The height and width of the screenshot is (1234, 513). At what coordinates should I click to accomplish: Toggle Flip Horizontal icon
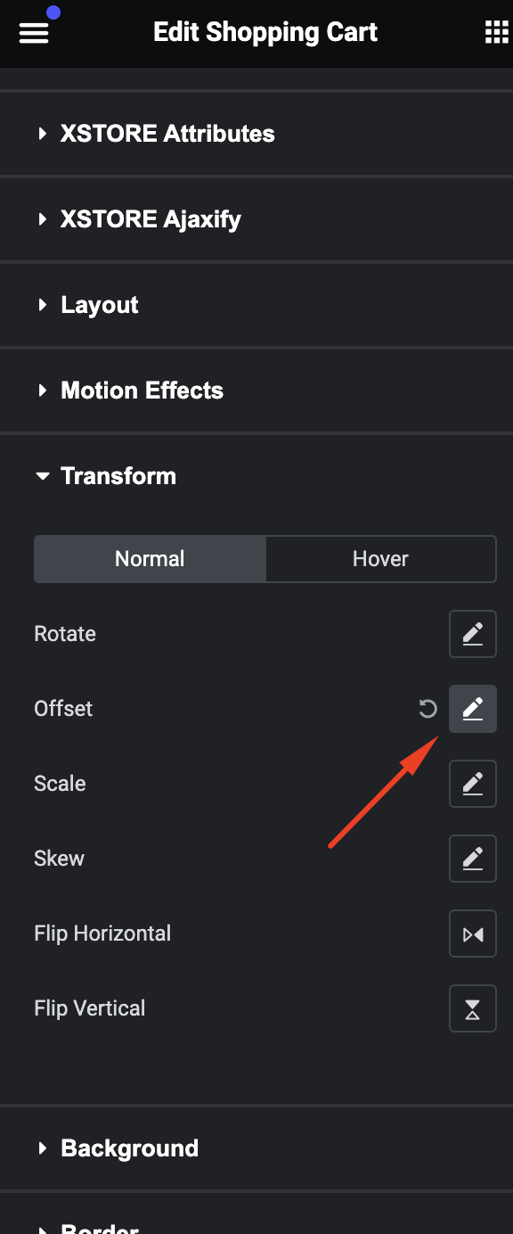tap(473, 934)
